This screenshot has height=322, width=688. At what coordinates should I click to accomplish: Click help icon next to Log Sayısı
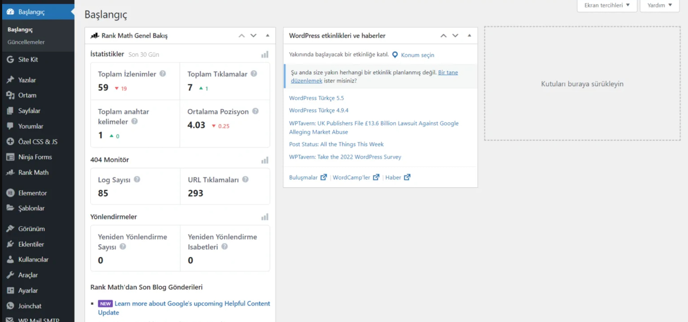tap(137, 179)
